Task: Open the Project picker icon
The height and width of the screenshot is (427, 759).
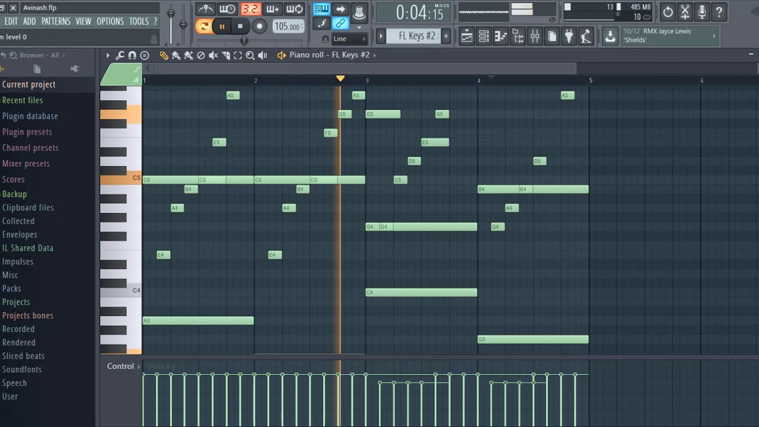Action: pos(553,36)
